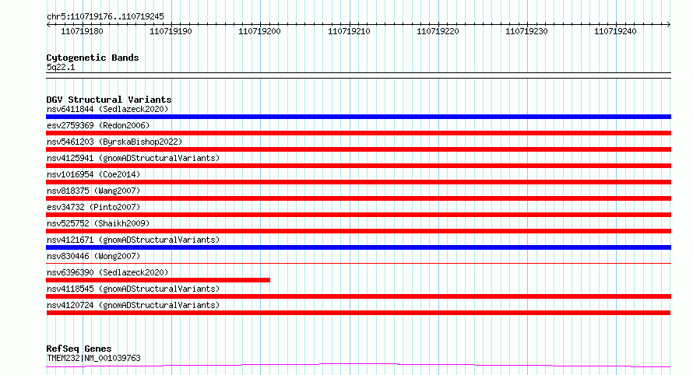
Task: Click the red nsv525752 Shaikh2009 bar
Action: click(358, 231)
